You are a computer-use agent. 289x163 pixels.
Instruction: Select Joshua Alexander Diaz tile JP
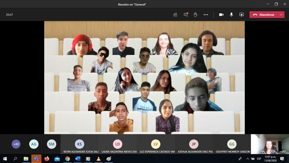tap(194, 144)
